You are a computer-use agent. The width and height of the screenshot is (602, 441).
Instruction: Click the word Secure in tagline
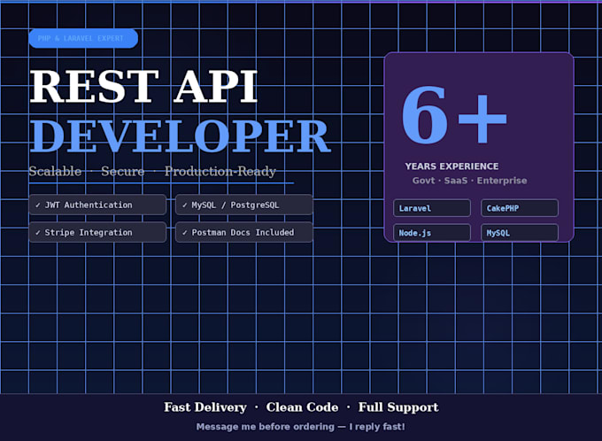tap(123, 171)
